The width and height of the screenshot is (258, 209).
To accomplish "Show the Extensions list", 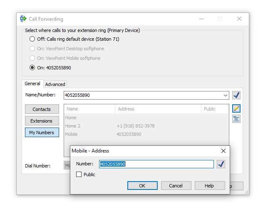I will coord(42,121).
